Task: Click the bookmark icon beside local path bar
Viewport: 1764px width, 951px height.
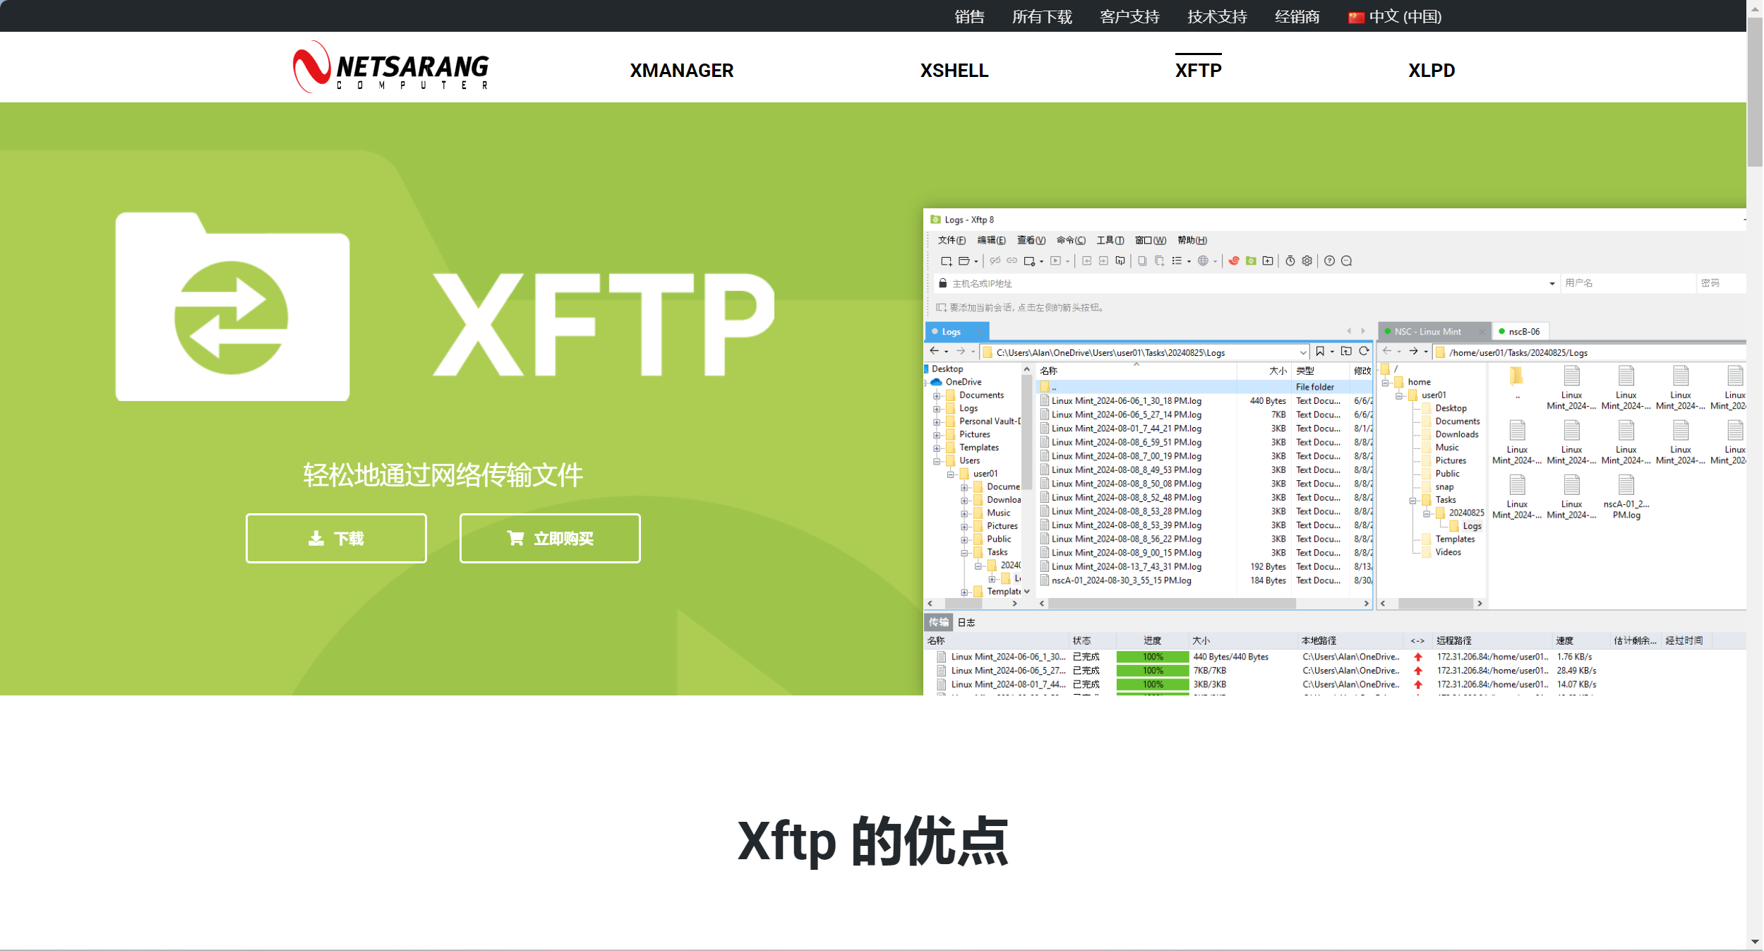Action: (x=1320, y=352)
